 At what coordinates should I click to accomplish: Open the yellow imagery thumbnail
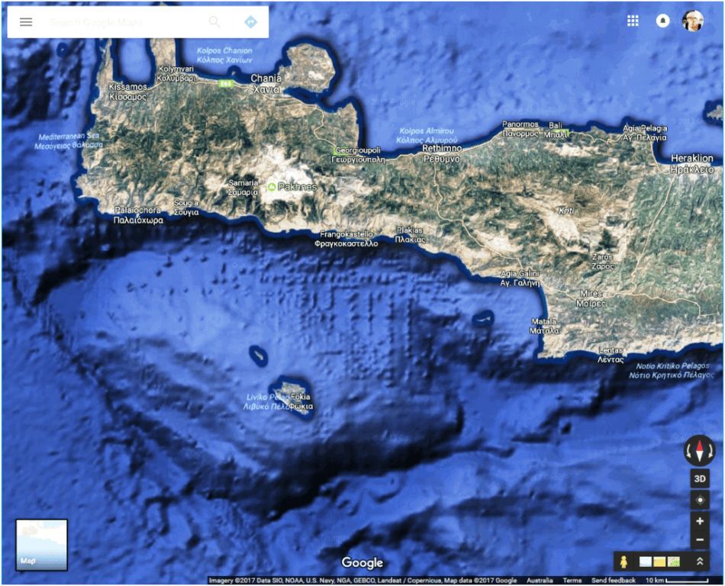659,562
